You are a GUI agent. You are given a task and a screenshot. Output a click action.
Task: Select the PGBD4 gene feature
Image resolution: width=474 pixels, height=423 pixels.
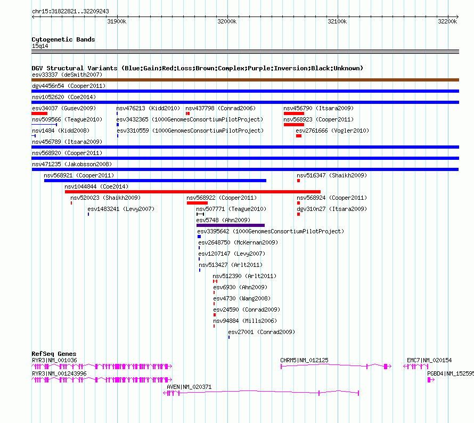coord(431,380)
